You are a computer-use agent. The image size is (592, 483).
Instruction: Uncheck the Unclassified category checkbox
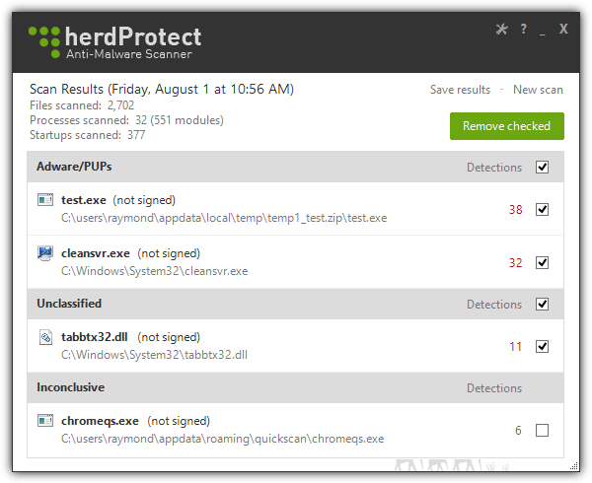tap(542, 304)
